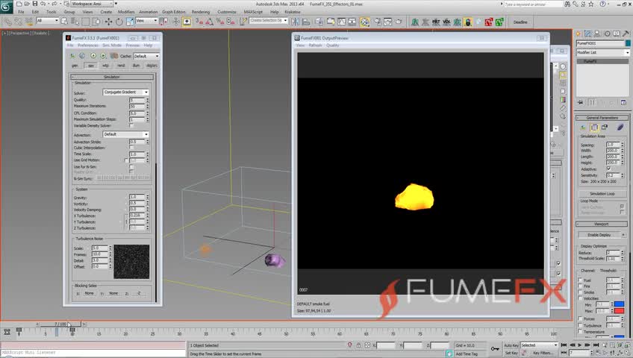Image resolution: width=633 pixels, height=358 pixels.
Task: Toggle the Variable Density Solver checkbox
Action: [x=131, y=126]
